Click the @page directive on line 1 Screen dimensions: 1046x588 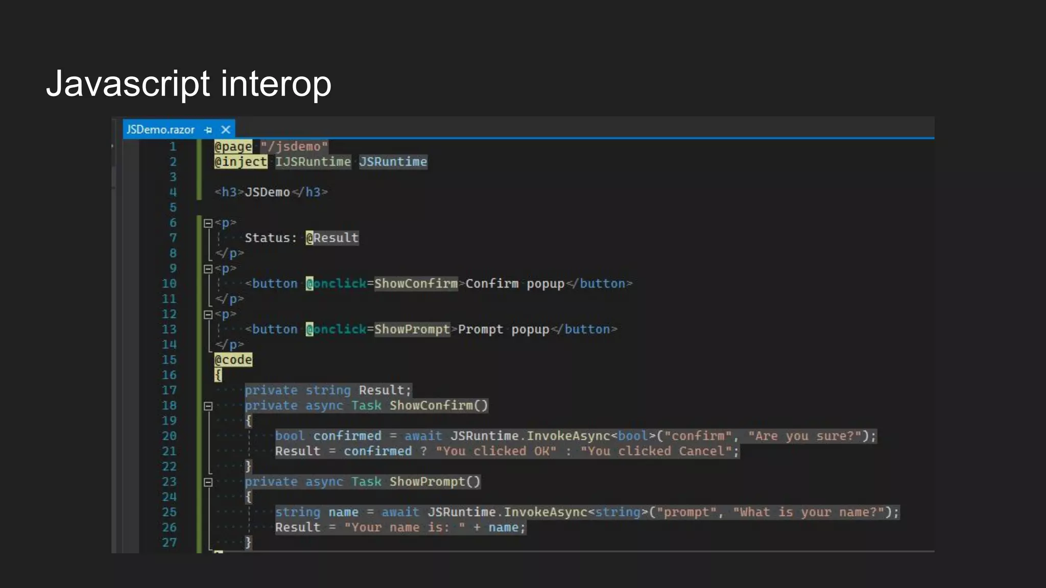pyautogui.click(x=233, y=146)
